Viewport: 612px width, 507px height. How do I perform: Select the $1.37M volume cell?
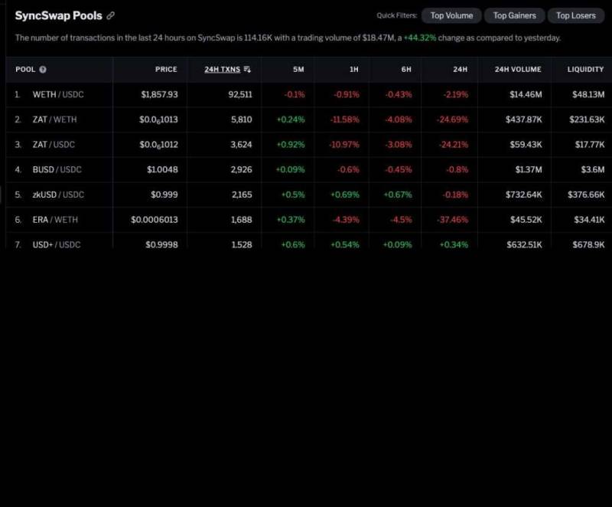pos(529,169)
